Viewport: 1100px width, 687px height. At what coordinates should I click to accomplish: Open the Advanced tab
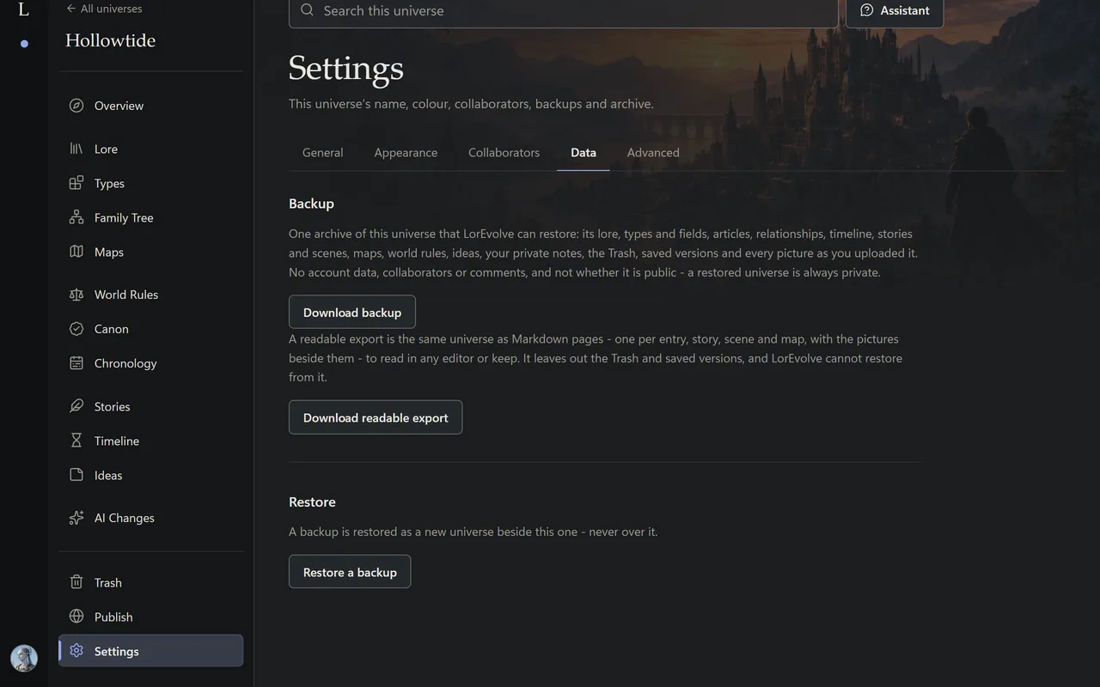(x=653, y=153)
